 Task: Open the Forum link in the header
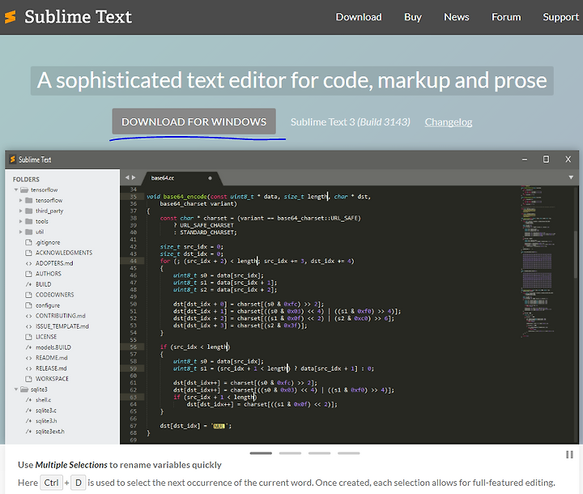tap(506, 17)
